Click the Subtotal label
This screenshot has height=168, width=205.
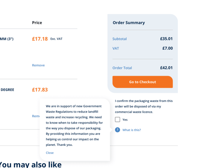(120, 39)
